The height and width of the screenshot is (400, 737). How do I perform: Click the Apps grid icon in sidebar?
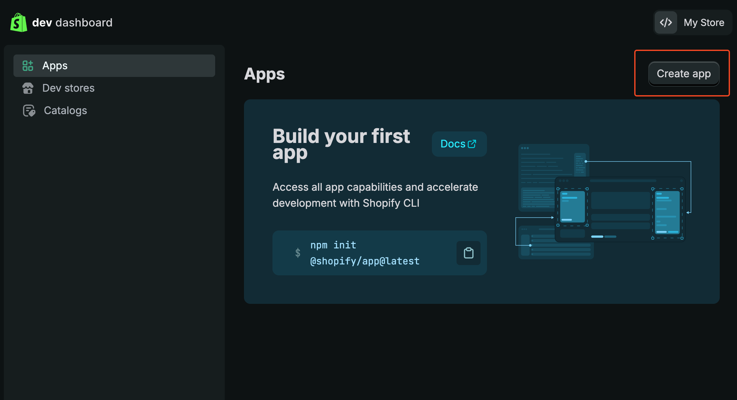pyautogui.click(x=28, y=66)
